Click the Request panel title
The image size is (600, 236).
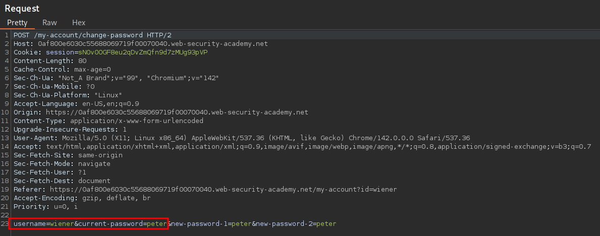pos(22,9)
